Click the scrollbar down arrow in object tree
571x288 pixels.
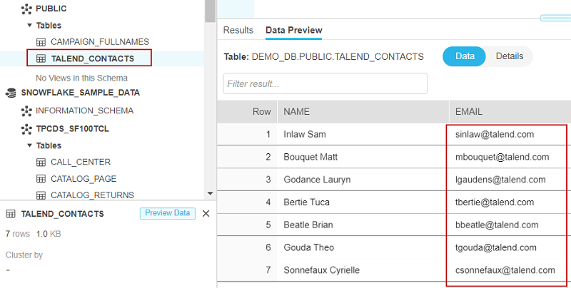coord(209,193)
